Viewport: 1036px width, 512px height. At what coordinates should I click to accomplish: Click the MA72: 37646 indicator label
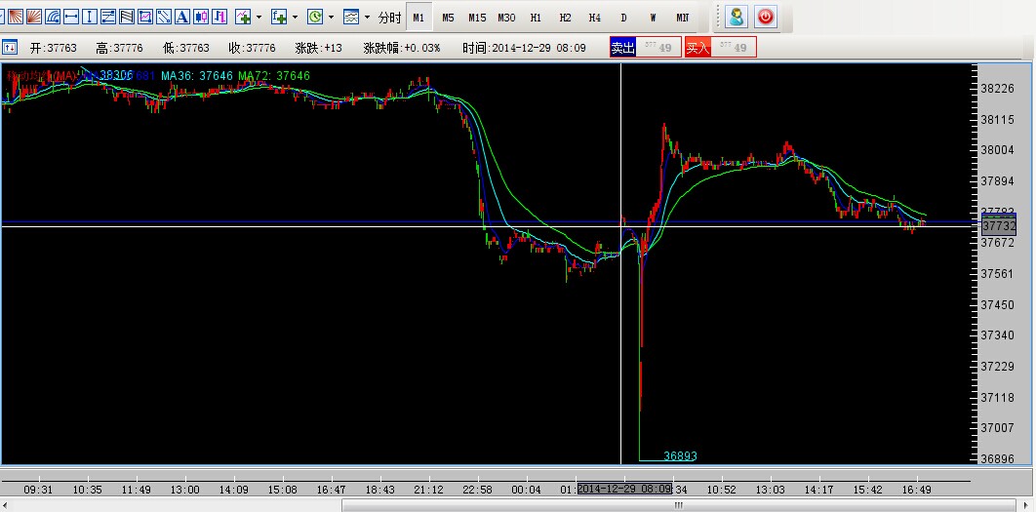point(273,76)
